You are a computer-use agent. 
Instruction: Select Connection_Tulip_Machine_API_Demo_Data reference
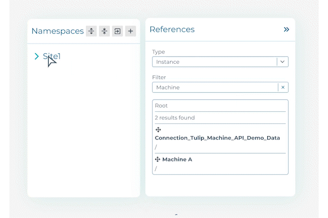217,138
